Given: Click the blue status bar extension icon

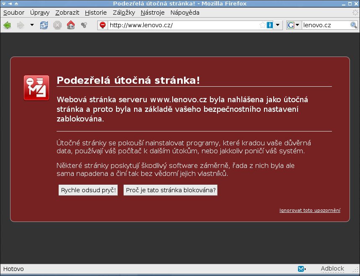Looking at the screenshot, I should (301, 268).
